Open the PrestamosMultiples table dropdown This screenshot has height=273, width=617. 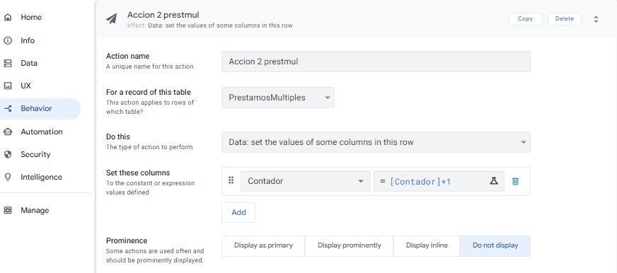click(x=278, y=98)
